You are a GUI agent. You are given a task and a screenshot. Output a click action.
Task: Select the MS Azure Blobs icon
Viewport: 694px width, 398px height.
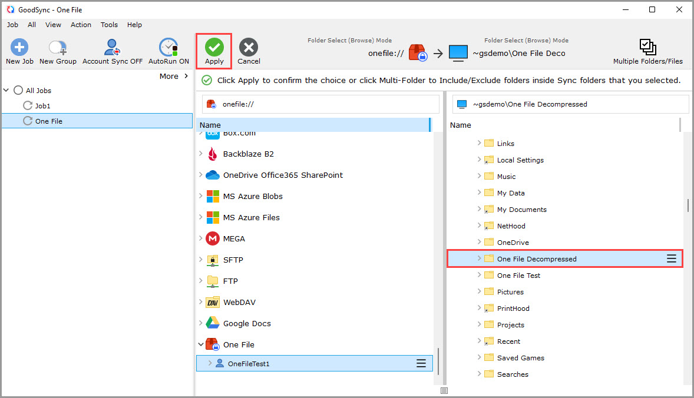click(x=213, y=196)
